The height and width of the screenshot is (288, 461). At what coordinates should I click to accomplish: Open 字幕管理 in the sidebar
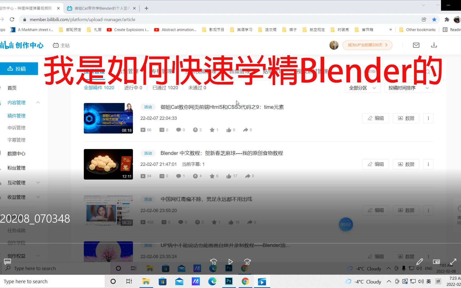point(17,140)
